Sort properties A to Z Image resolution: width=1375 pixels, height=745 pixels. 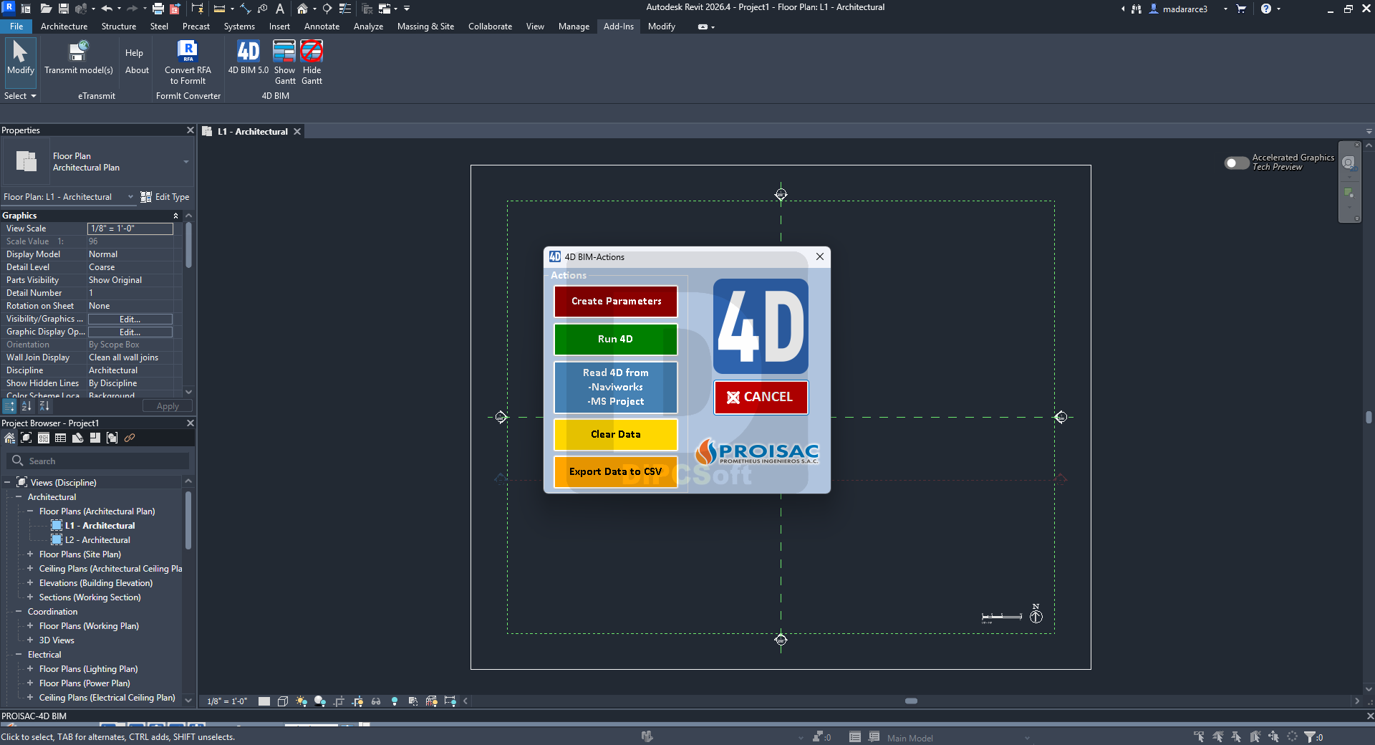tap(26, 406)
